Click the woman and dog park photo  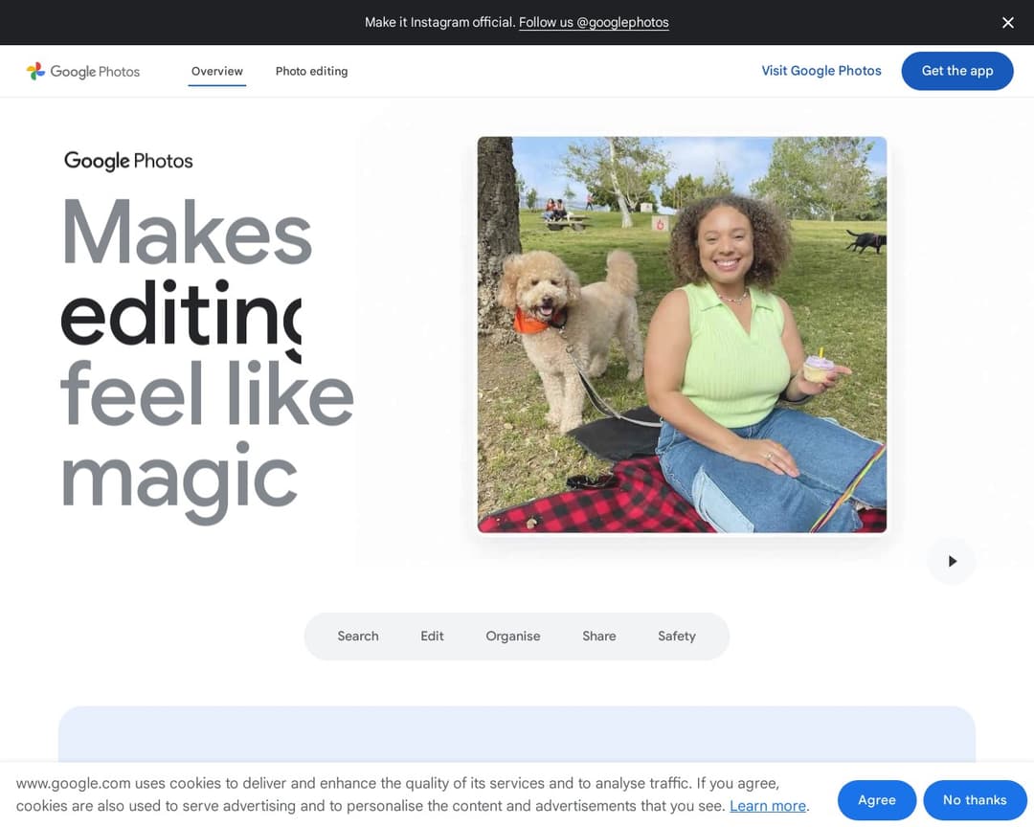(682, 334)
